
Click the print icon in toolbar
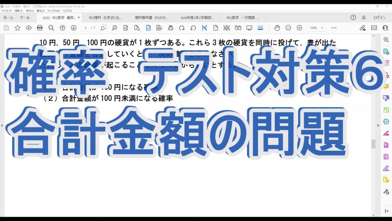pos(40,28)
